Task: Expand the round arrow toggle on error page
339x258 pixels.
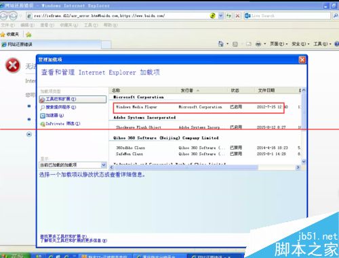Action: pyautogui.click(x=29, y=135)
